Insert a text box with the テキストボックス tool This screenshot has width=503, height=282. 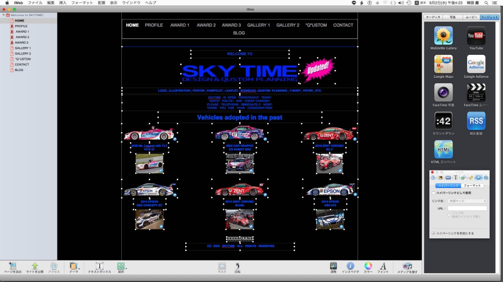(99, 266)
